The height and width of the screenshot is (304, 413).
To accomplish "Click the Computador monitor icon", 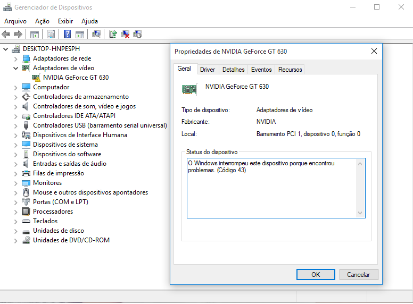I will pos(26,87).
